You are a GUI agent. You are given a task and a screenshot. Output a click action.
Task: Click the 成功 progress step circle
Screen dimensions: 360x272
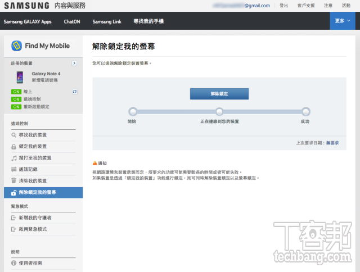(x=306, y=112)
